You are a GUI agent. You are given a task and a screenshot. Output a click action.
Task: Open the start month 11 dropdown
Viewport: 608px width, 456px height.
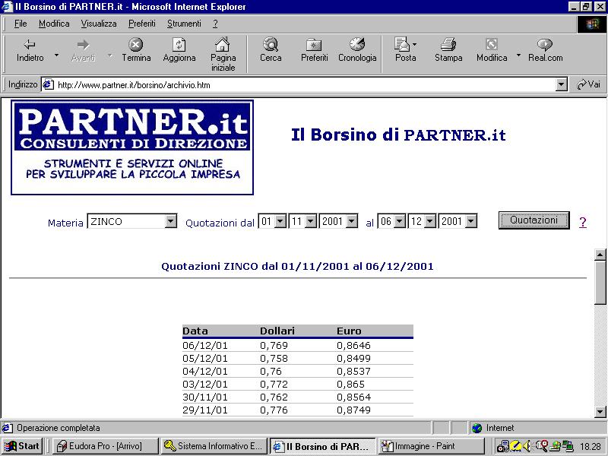coord(302,221)
